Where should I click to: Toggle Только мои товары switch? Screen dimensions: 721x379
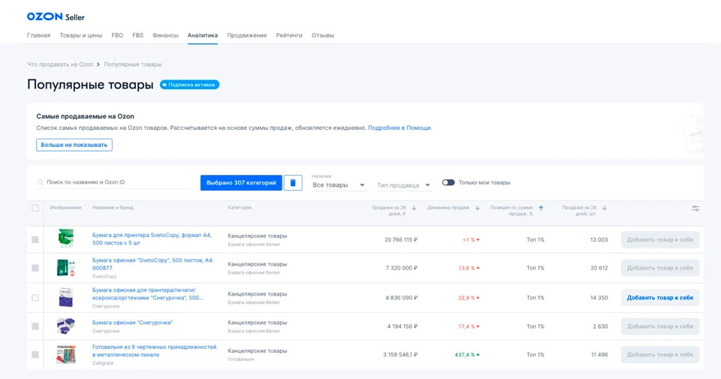click(x=448, y=182)
